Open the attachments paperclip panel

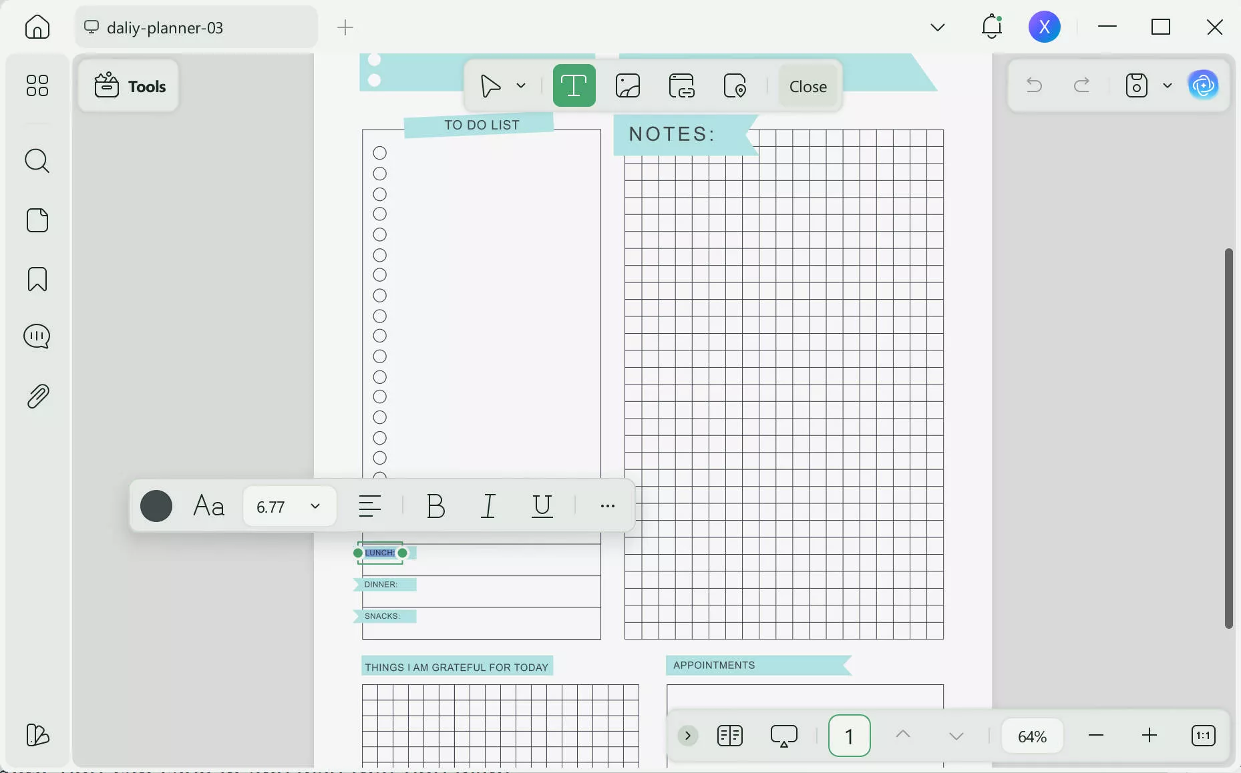37,397
